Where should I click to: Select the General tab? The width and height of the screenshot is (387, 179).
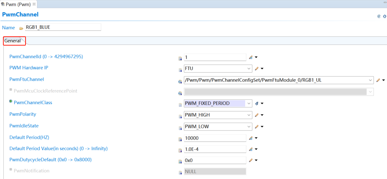(x=13, y=41)
